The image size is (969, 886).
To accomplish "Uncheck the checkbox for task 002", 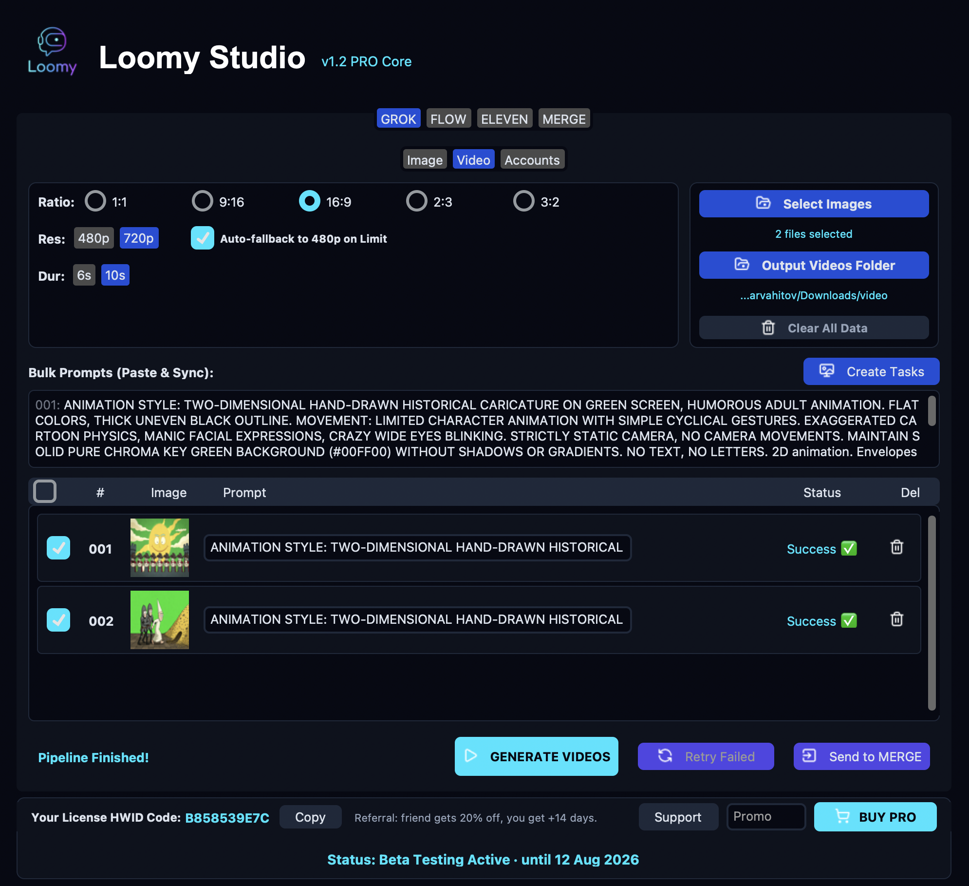I will [58, 620].
